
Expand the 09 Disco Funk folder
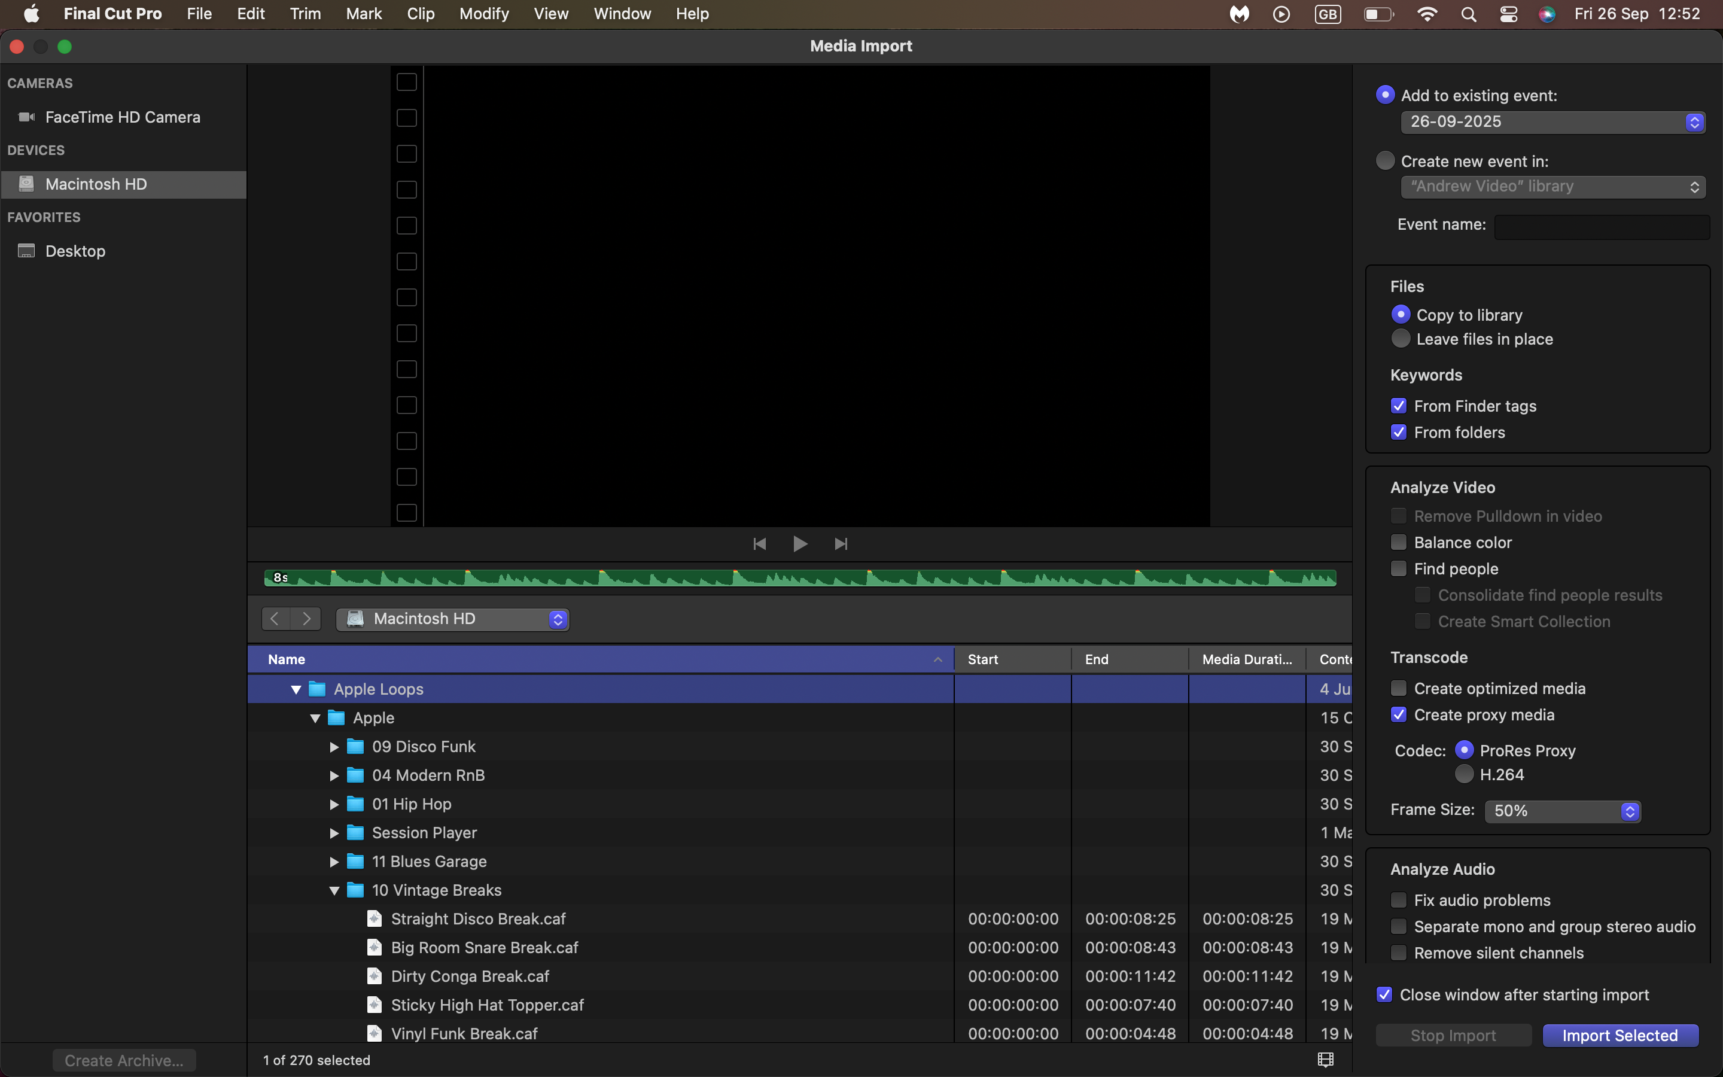click(x=334, y=747)
